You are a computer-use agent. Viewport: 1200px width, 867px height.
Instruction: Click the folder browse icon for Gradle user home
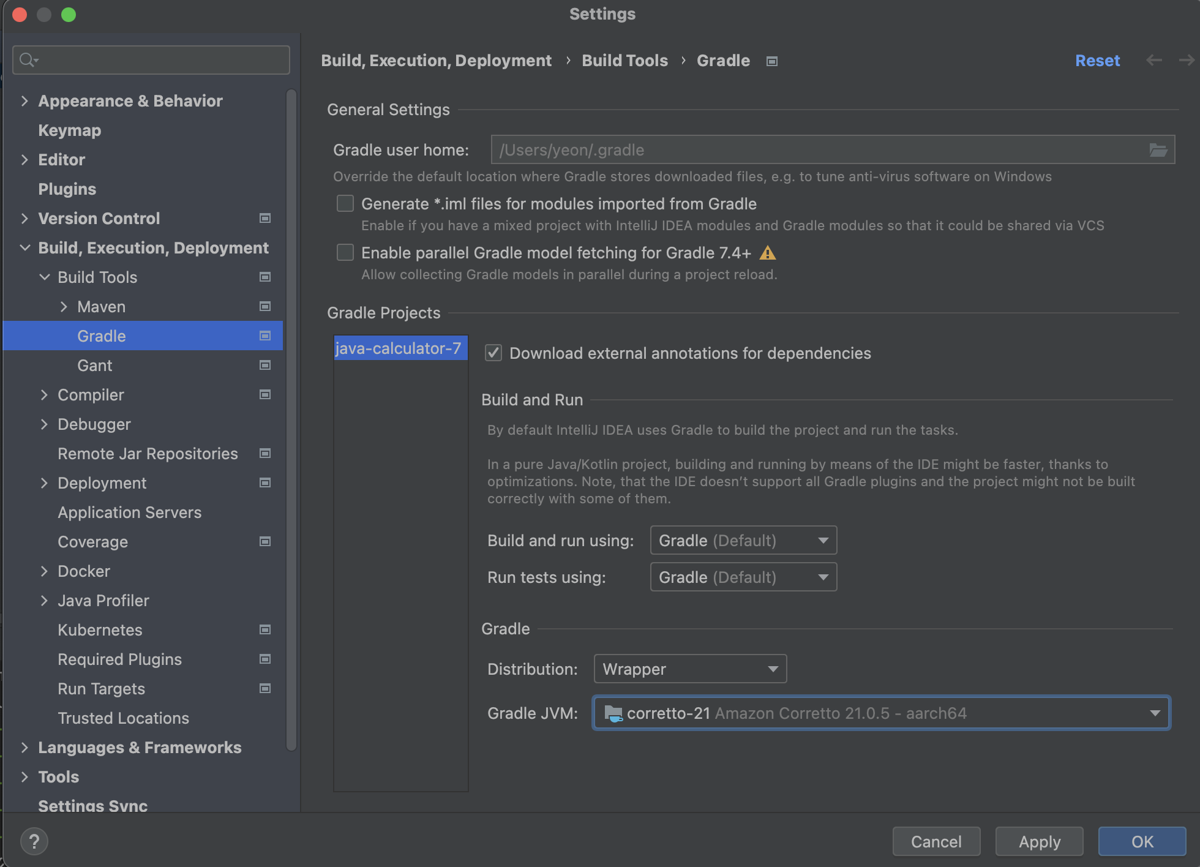tap(1158, 150)
